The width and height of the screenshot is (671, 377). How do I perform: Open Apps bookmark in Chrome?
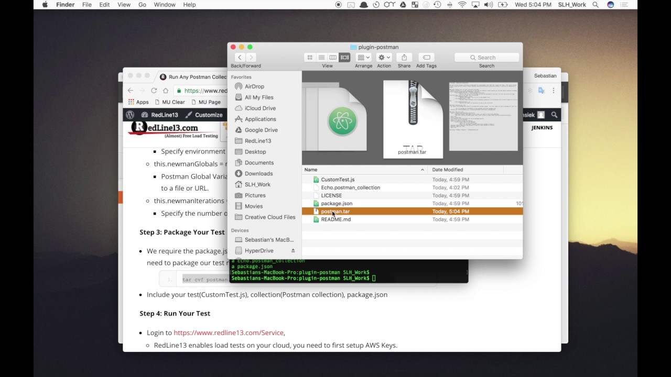click(138, 102)
